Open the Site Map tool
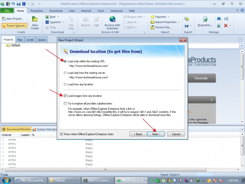 point(71,23)
